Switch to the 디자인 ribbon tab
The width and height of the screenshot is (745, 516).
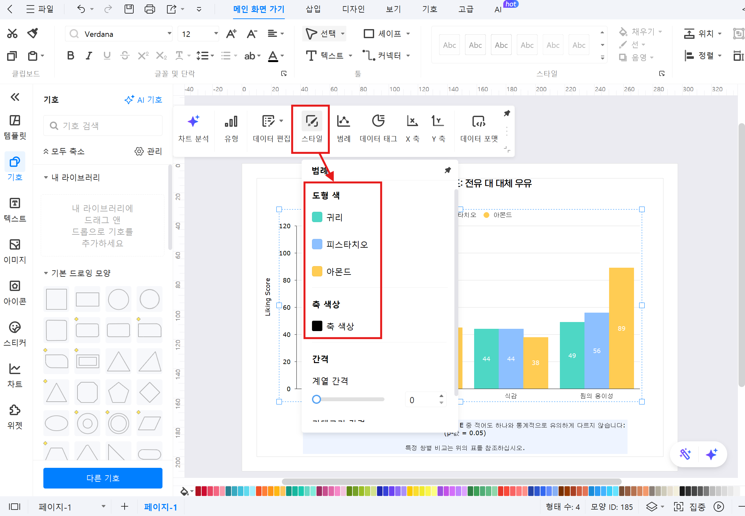(x=353, y=9)
